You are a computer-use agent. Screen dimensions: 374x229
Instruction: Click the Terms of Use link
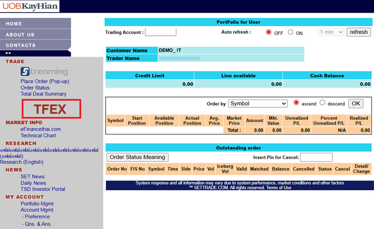(x=279, y=188)
